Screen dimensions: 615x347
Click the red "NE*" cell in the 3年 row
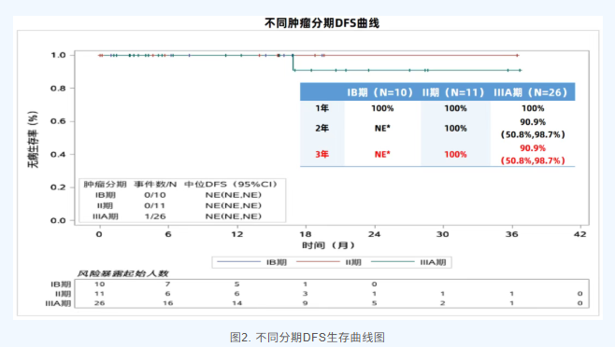[x=382, y=154]
